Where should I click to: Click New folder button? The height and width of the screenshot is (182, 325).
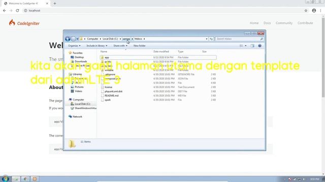[139, 45]
